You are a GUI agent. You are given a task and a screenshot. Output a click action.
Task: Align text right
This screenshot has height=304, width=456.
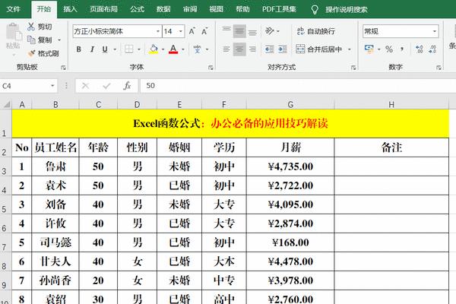point(252,49)
